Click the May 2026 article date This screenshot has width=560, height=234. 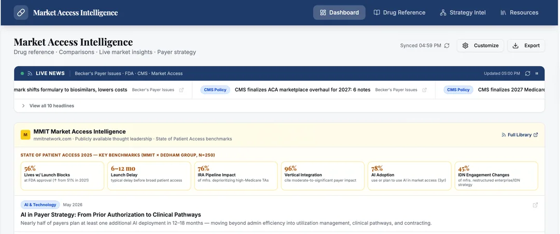[73, 205]
